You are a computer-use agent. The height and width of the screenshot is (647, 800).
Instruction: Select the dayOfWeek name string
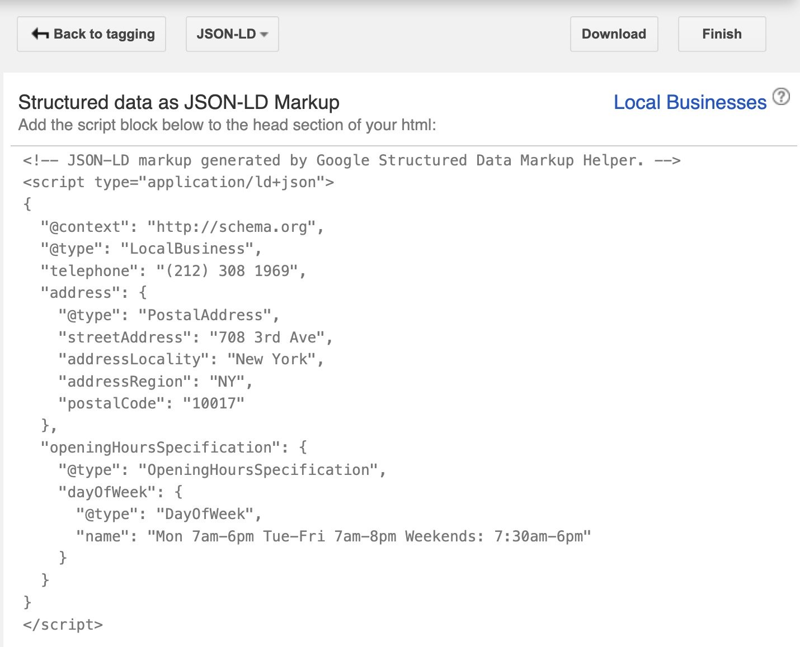[369, 535]
